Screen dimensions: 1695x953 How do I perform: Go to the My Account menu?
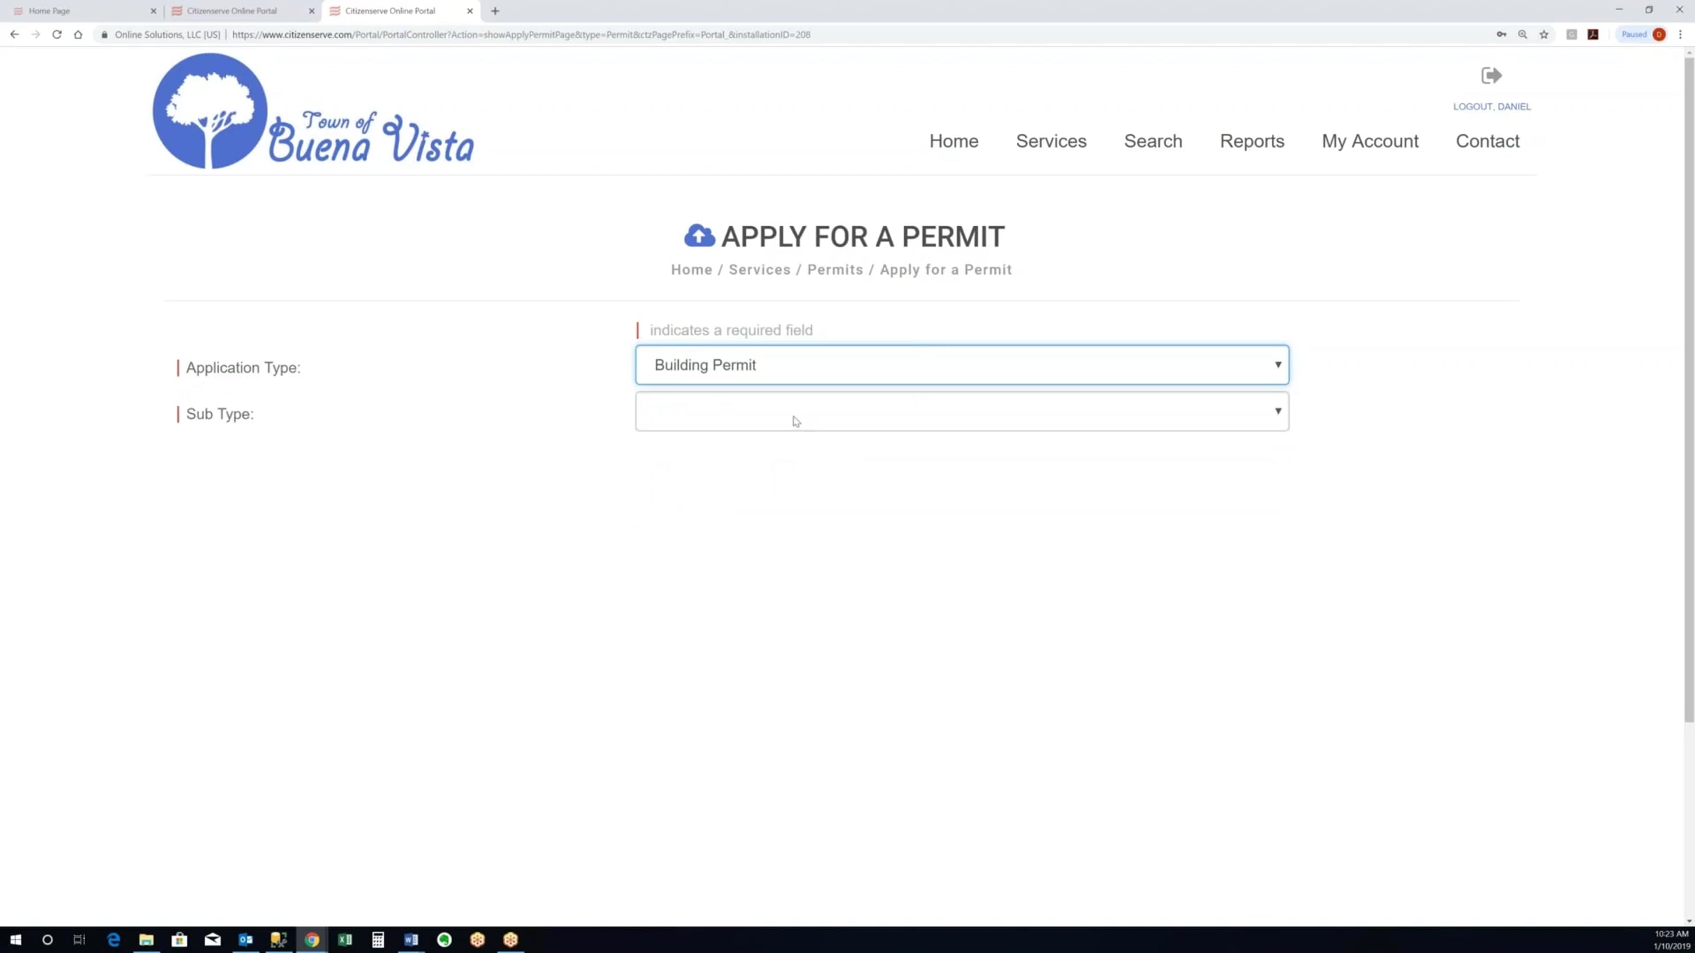click(x=1369, y=141)
